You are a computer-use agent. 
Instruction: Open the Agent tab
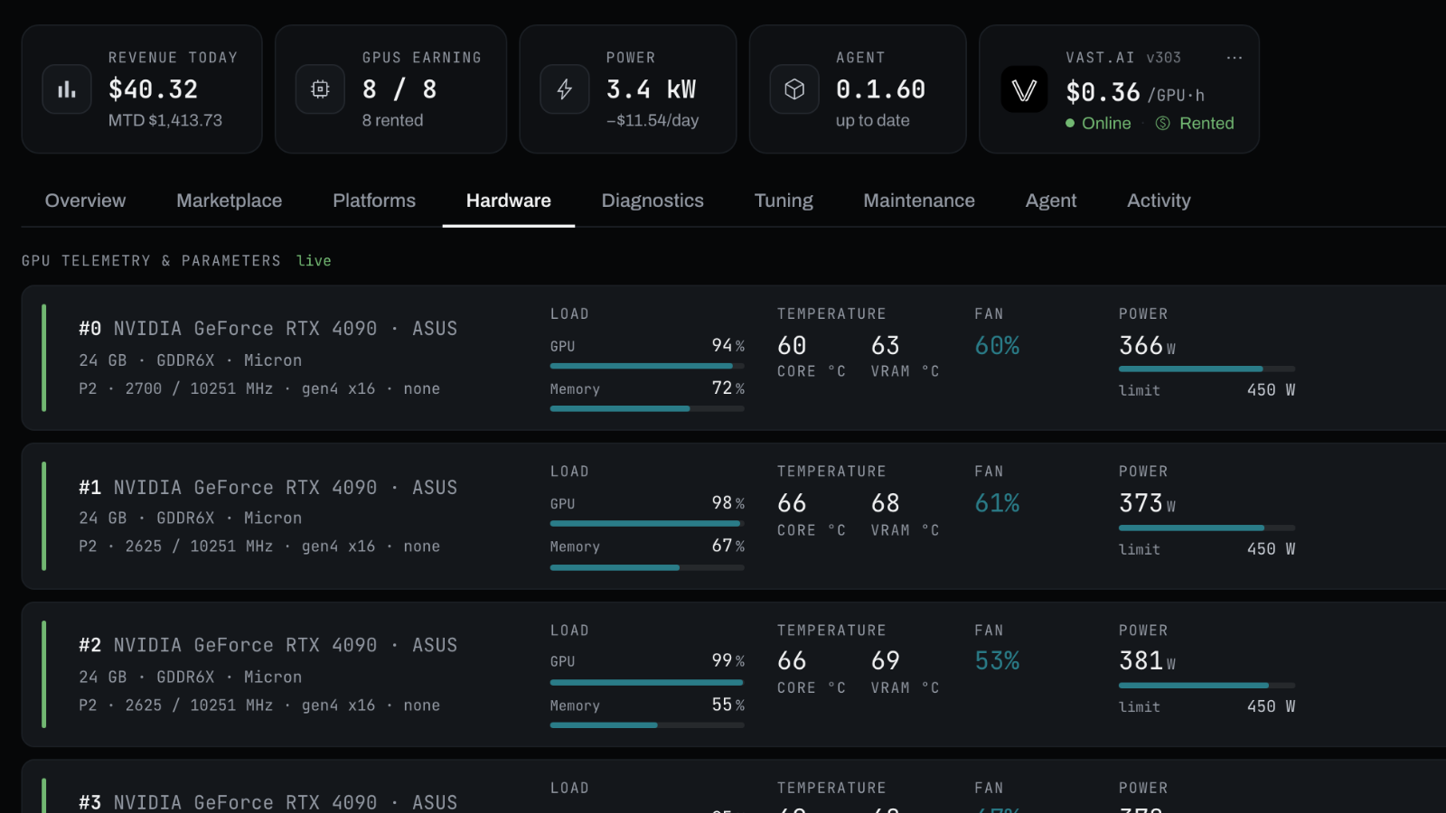click(x=1051, y=201)
